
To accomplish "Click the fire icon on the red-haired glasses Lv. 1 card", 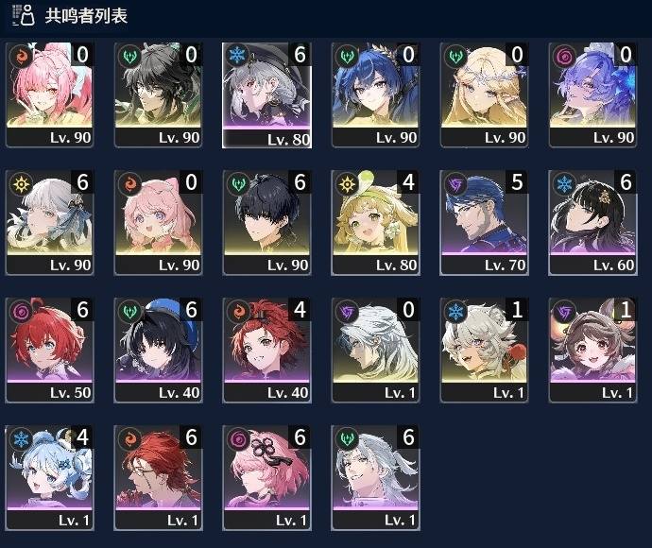I will click(129, 438).
